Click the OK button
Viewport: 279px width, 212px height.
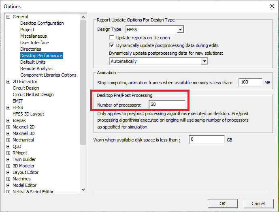click(x=223, y=203)
